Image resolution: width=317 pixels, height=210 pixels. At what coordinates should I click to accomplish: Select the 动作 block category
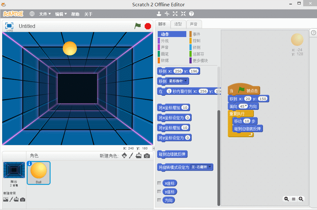(172, 34)
